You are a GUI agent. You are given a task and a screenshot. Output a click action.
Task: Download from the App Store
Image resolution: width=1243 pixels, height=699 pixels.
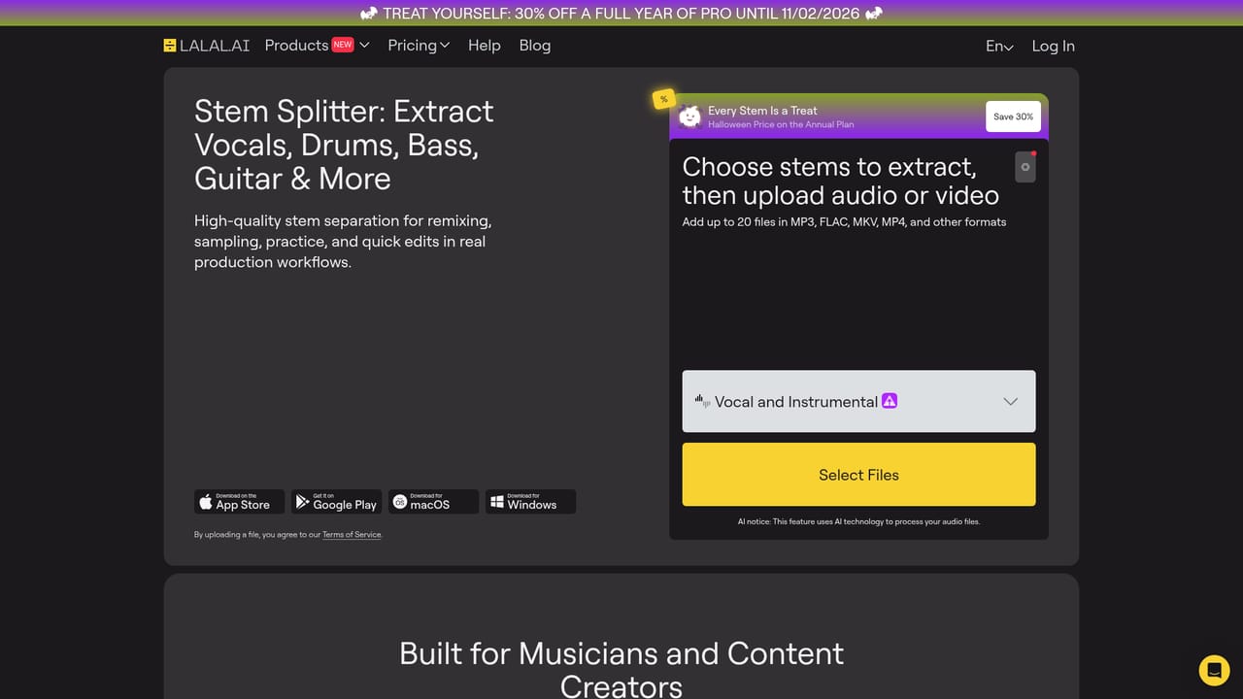tap(239, 502)
